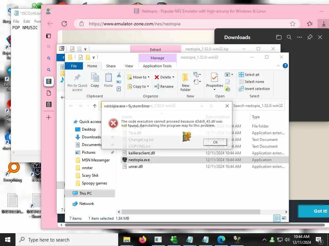Open the Delete dropdown arrow
The image size is (329, 246).
(x=173, y=77)
